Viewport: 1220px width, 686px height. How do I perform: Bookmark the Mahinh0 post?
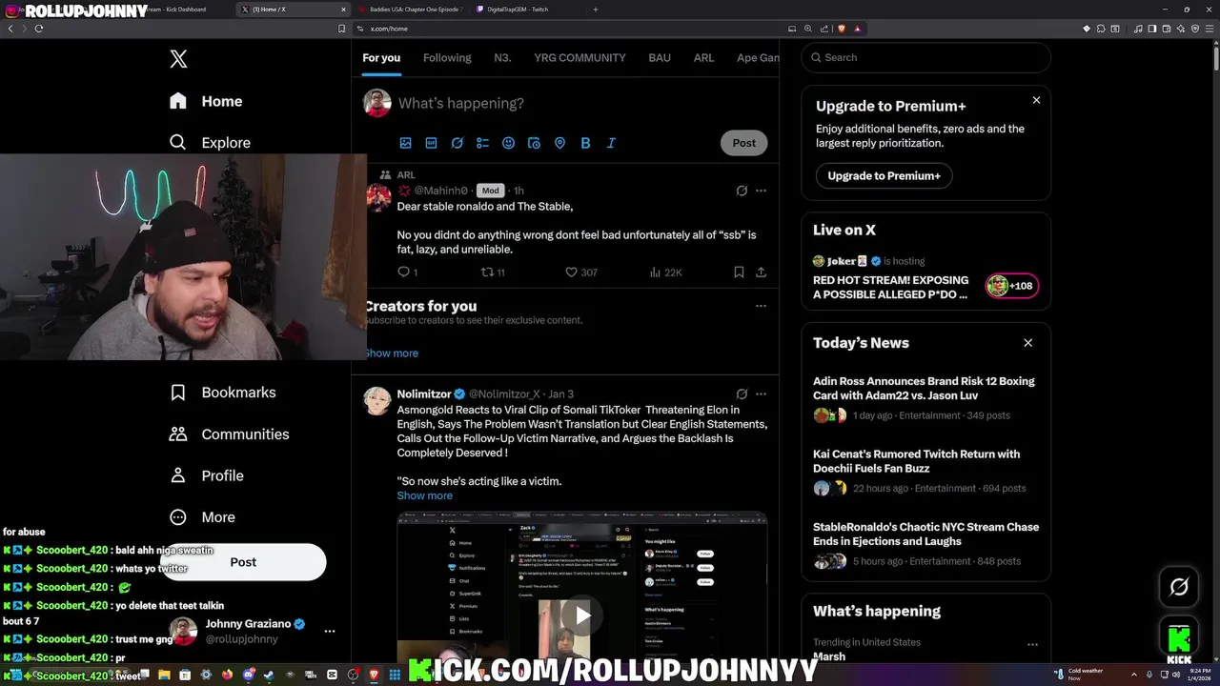click(739, 272)
